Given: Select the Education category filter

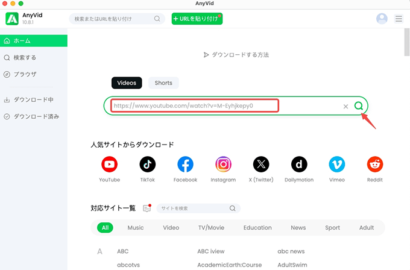Looking at the screenshot, I should click(257, 228).
